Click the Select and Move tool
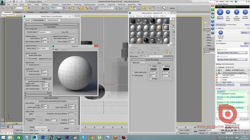Image resolution: width=250 pixels, height=140 pixels. [x=43, y=8]
